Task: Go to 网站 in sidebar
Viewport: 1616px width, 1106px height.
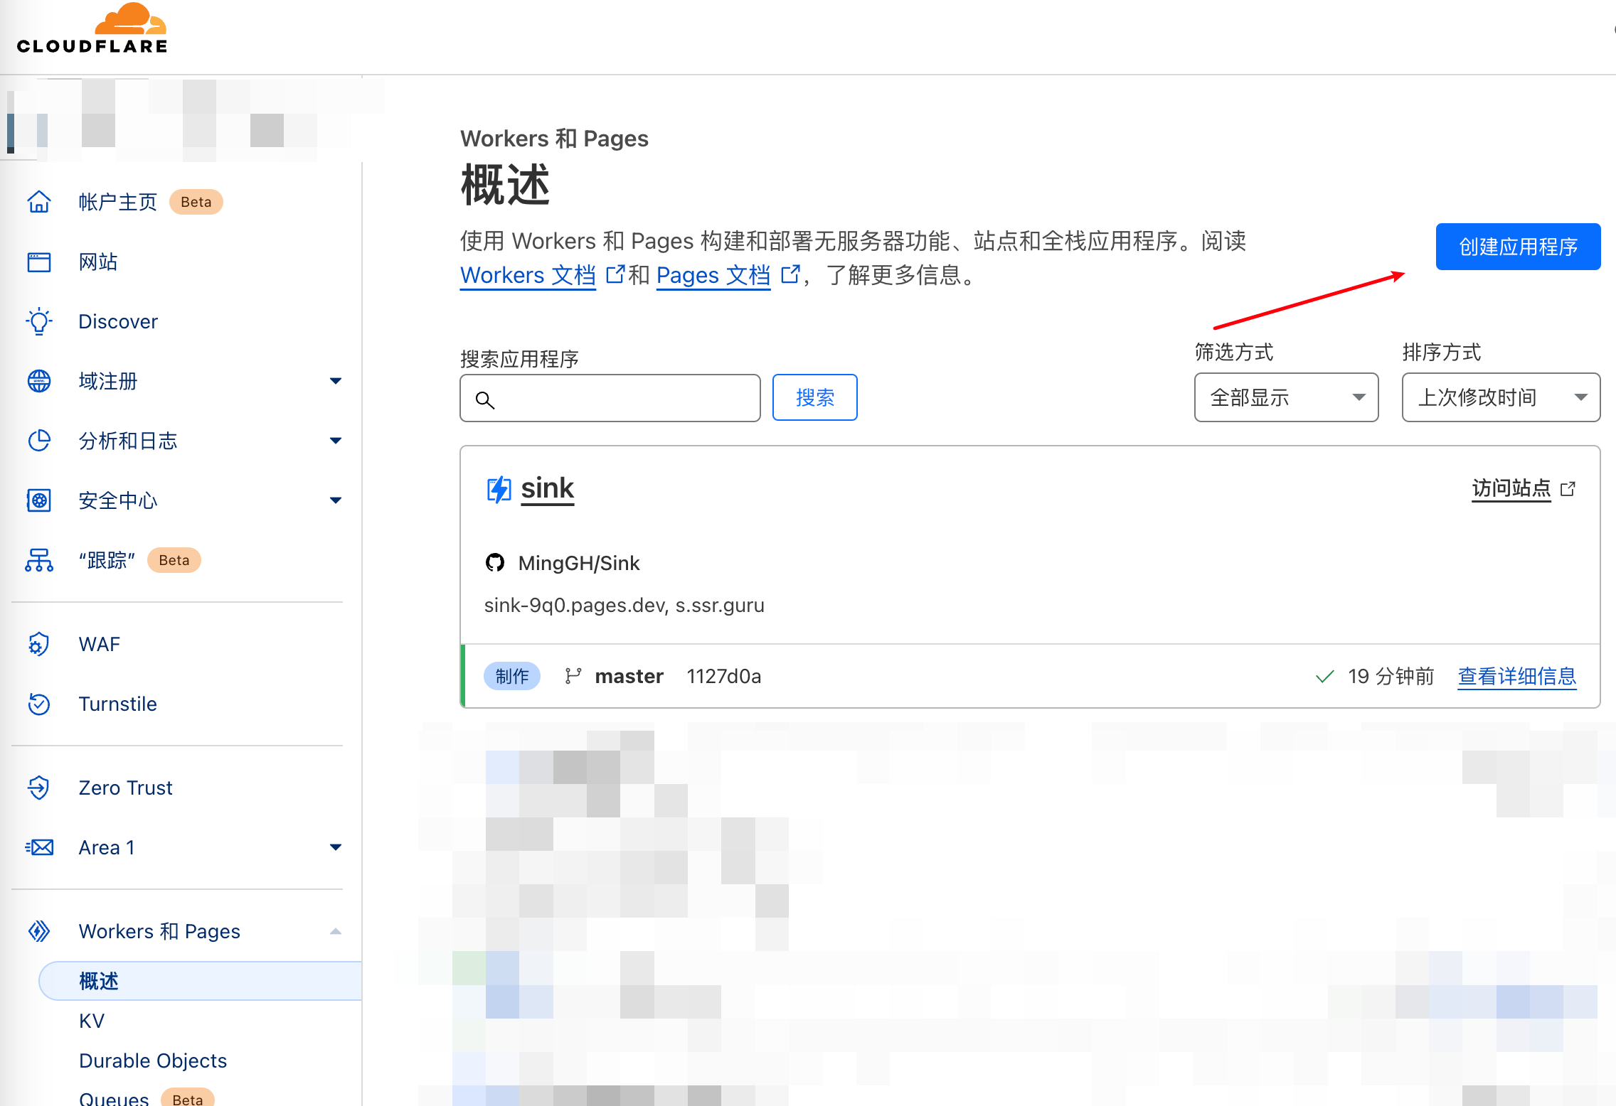Action: (98, 262)
